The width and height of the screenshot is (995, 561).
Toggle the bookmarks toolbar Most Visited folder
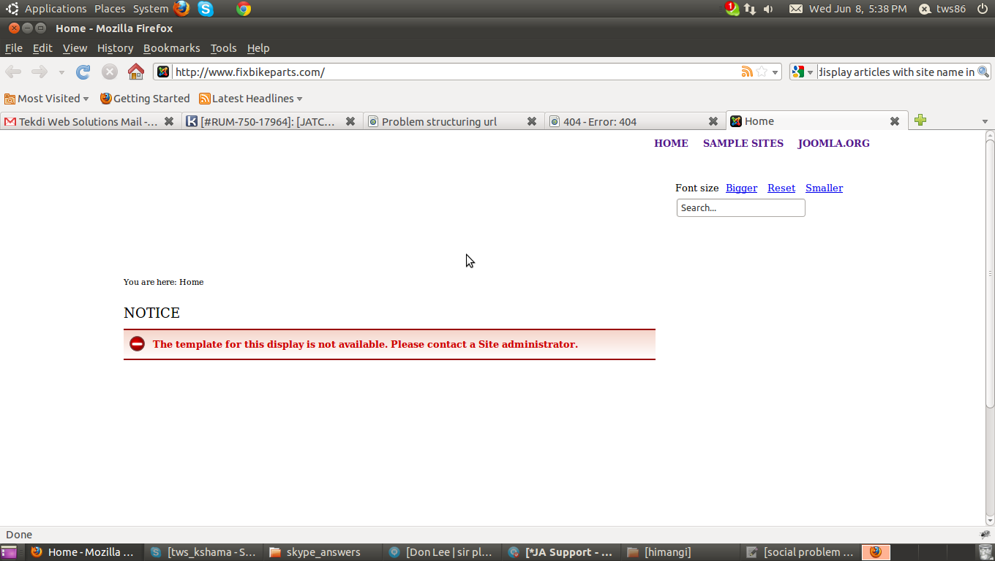point(48,98)
